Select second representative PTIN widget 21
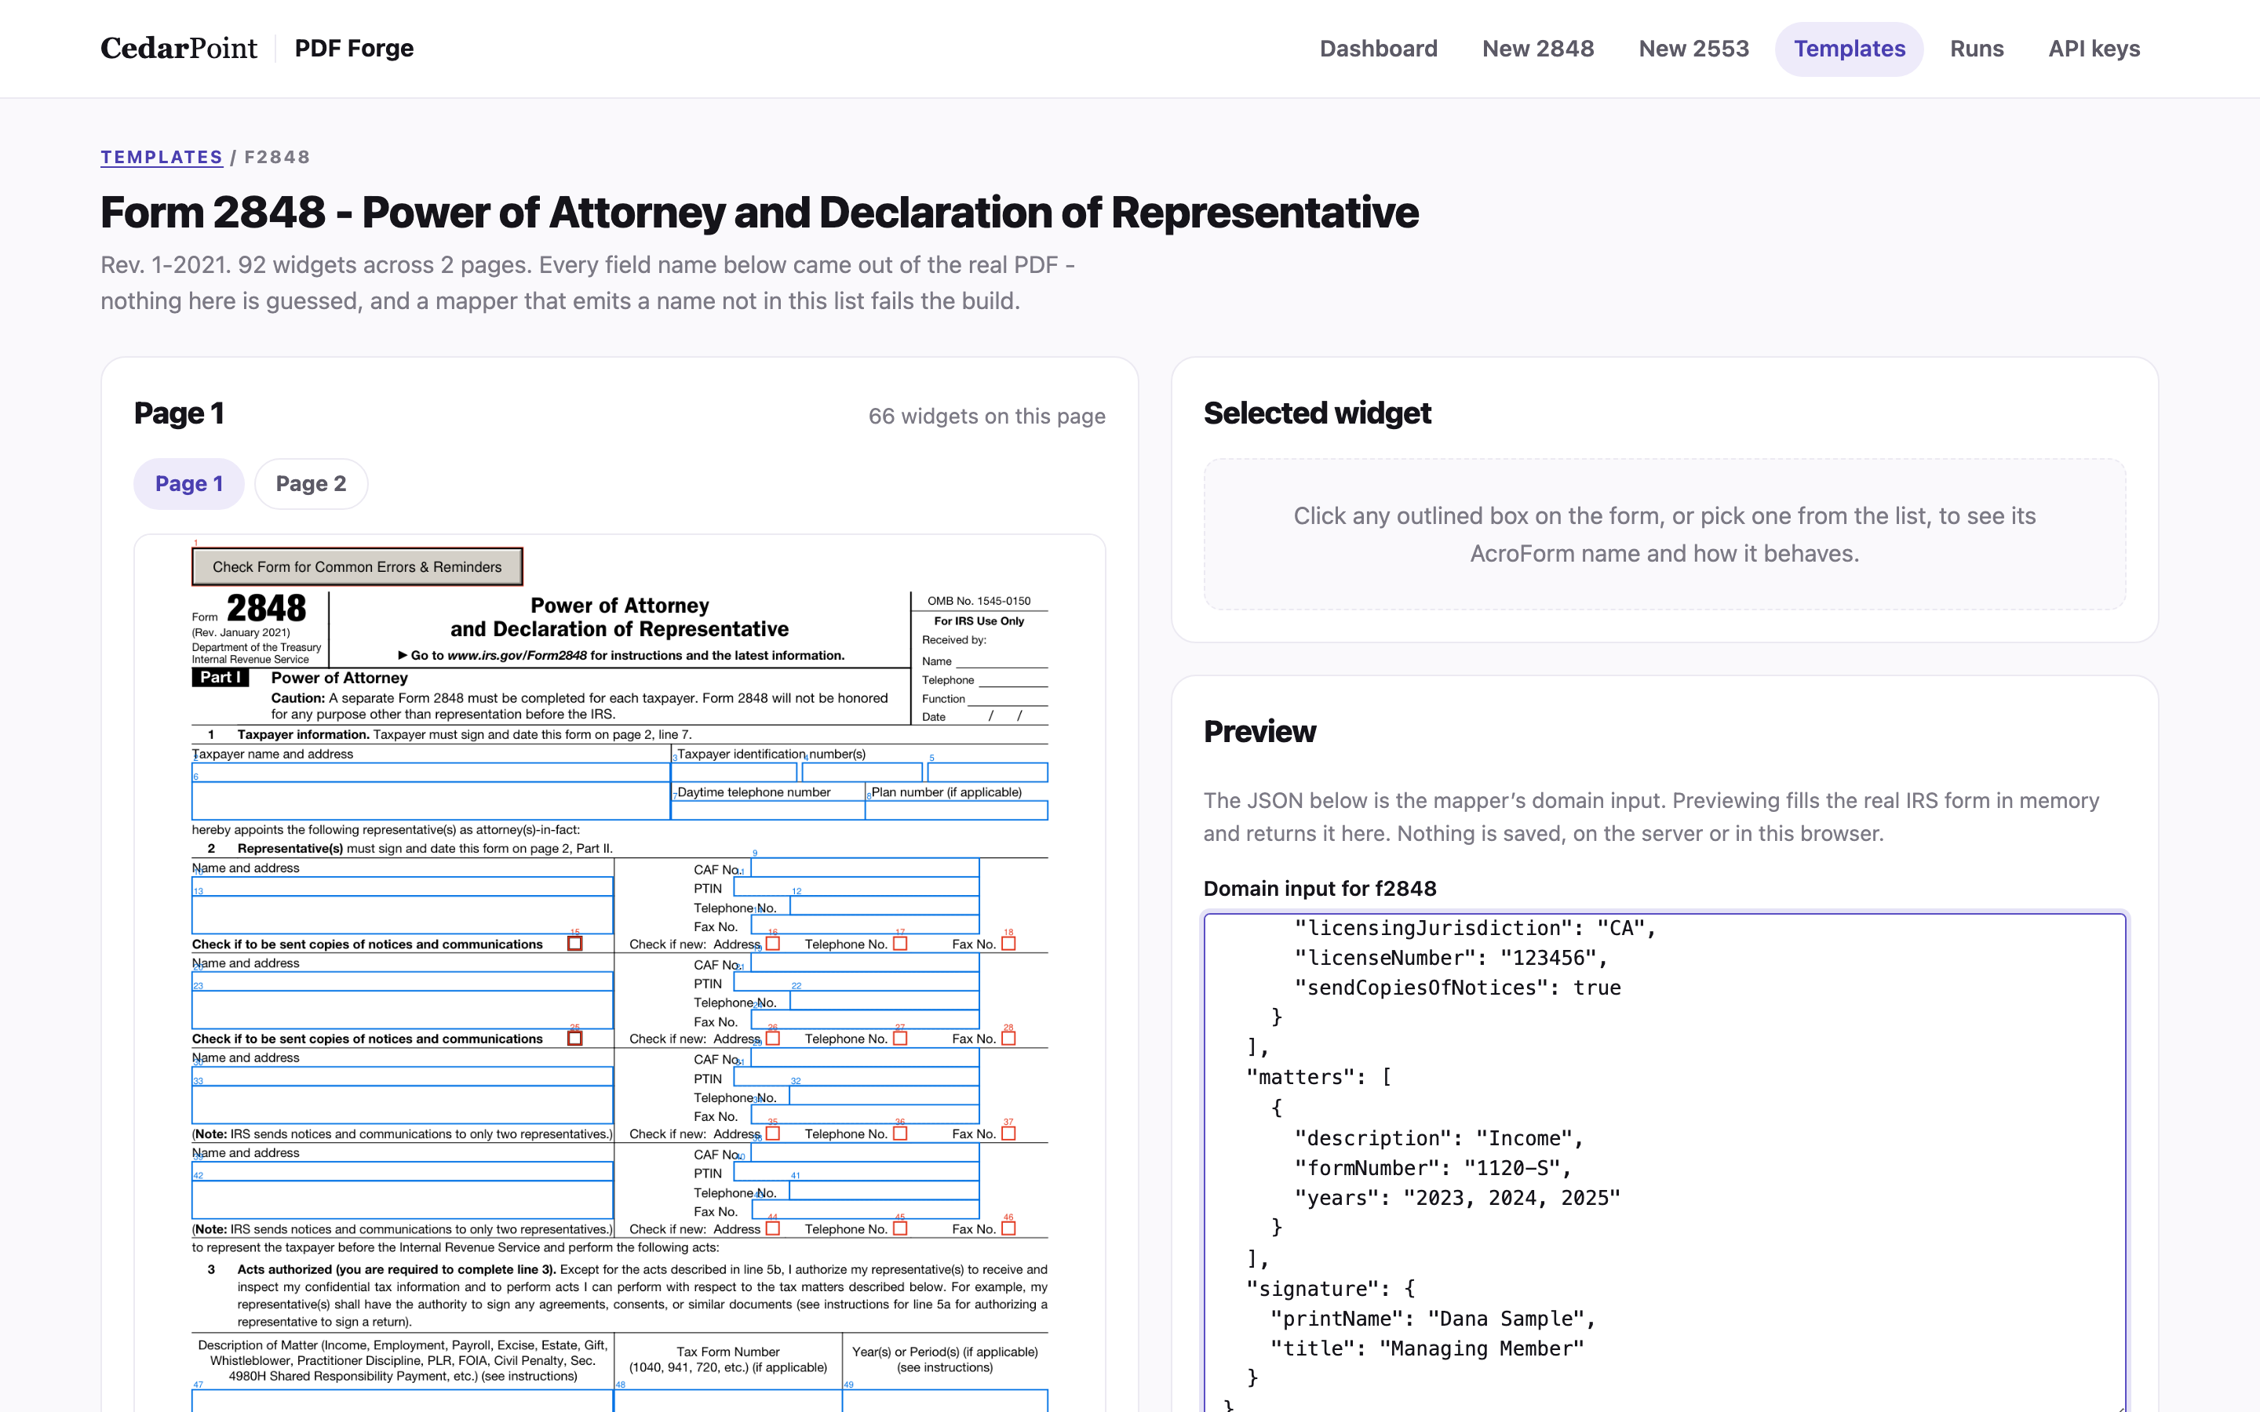2260x1412 pixels. (856, 982)
